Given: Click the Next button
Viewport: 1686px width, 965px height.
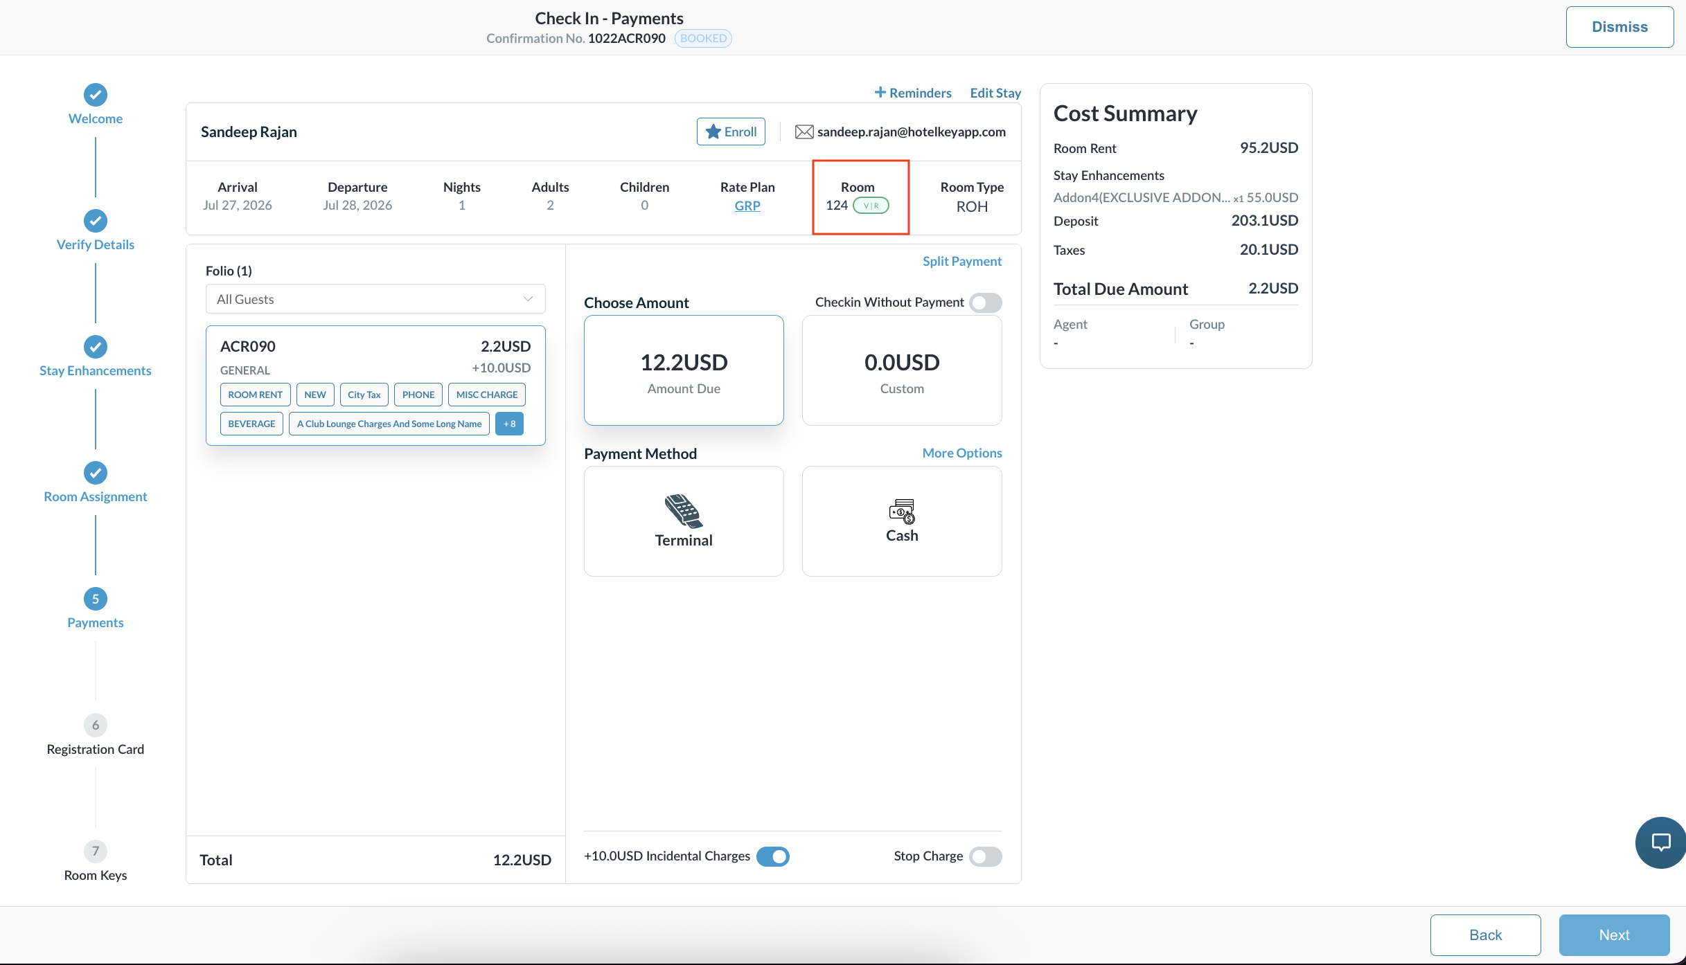Looking at the screenshot, I should (1615, 935).
